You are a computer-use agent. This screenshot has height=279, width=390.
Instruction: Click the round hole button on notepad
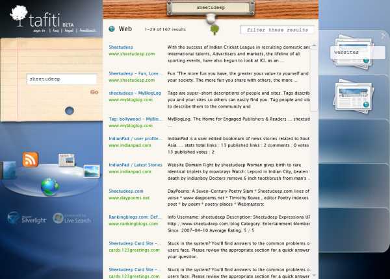[x=70, y=110]
